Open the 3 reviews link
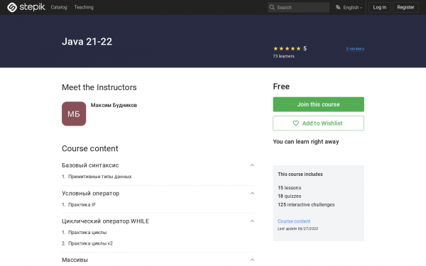The height and width of the screenshot is (266, 426). 355,49
